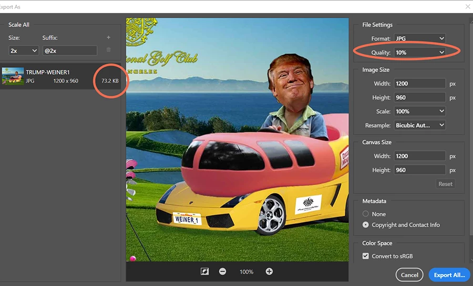Open the Quality 10% dropdown

[419, 53]
